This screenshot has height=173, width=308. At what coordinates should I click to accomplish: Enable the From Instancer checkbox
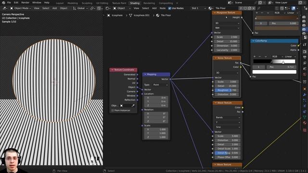coord(113,111)
